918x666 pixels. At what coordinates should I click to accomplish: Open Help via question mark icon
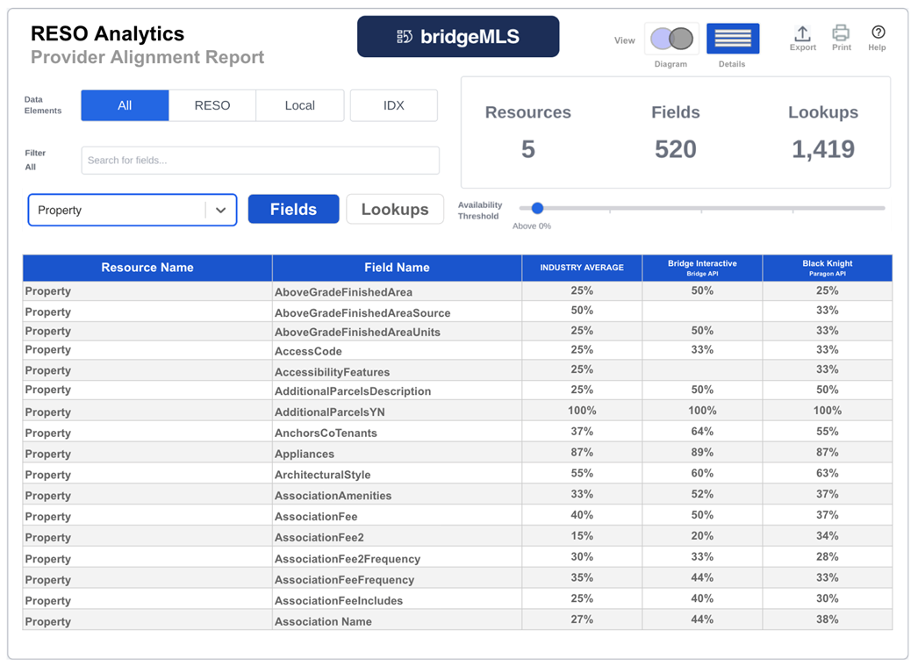(878, 32)
